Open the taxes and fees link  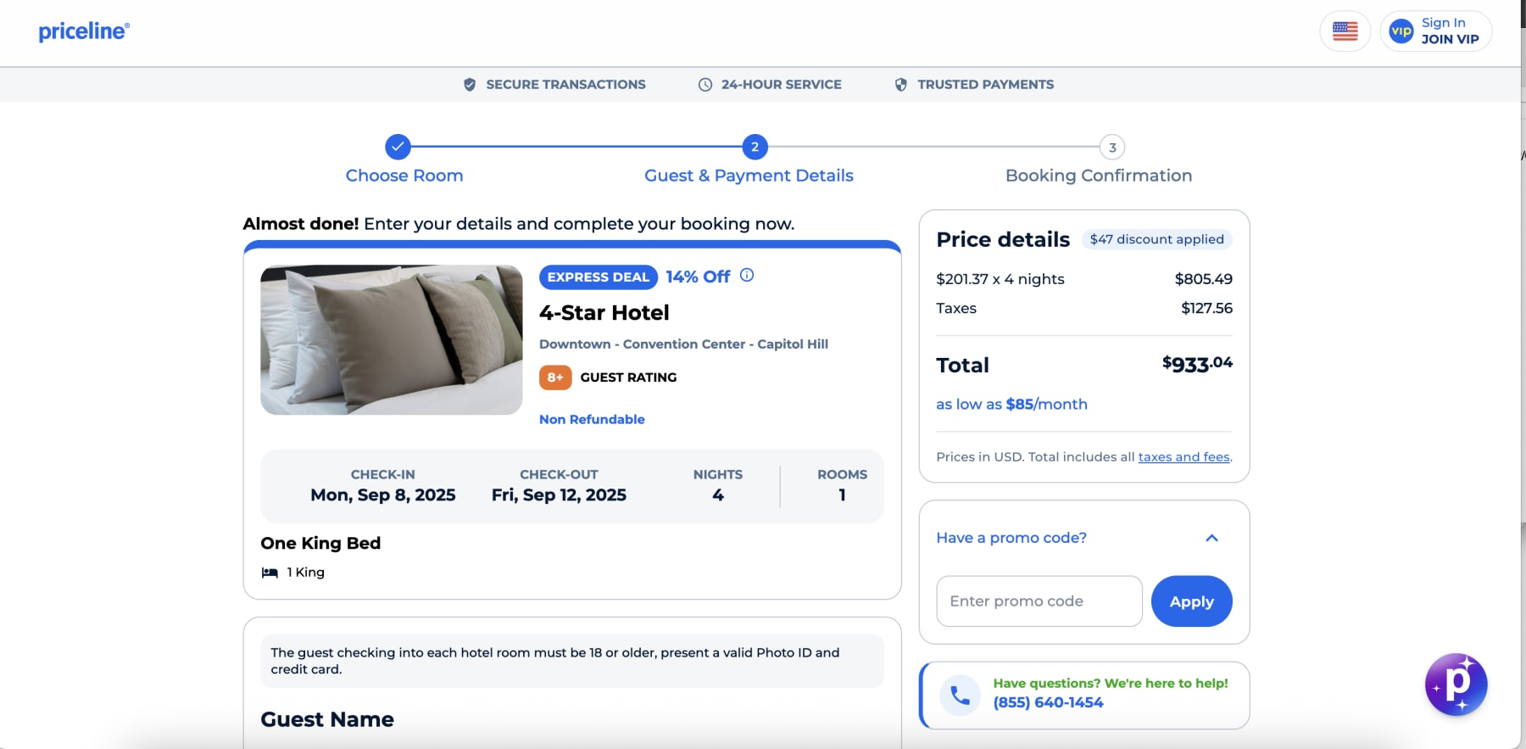tap(1183, 457)
